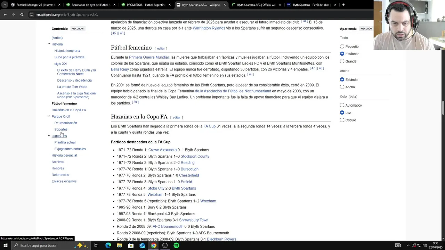This screenshot has height=250, width=445.
Task: Open Primera Guerra Mundial link
Action: coord(149,57)
